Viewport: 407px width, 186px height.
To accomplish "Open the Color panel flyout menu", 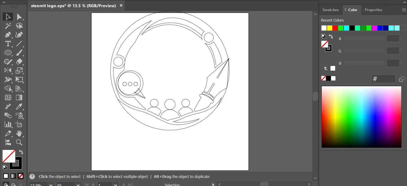I will click(404, 10).
